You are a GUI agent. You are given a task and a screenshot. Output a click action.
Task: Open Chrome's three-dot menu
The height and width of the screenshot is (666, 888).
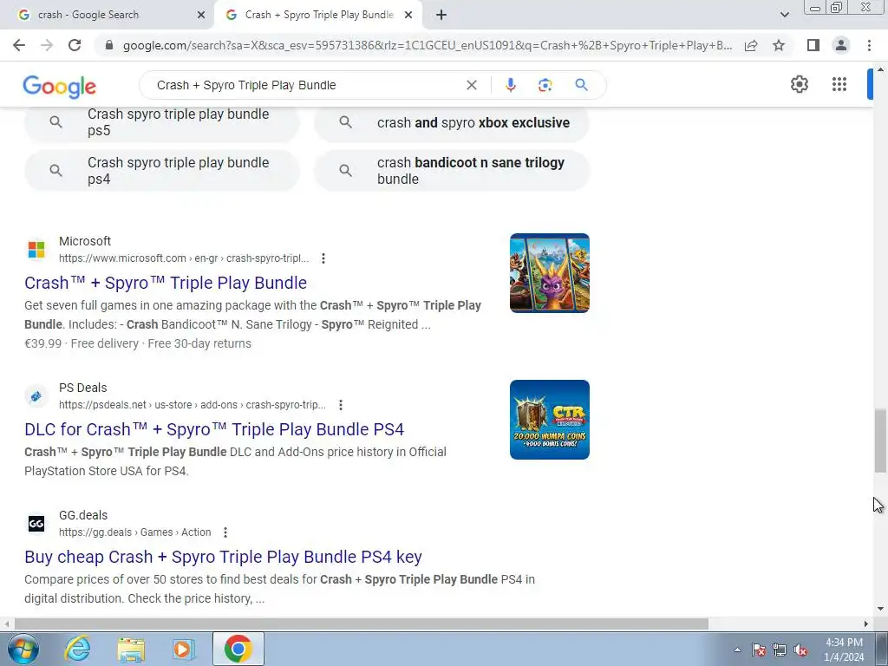[869, 45]
